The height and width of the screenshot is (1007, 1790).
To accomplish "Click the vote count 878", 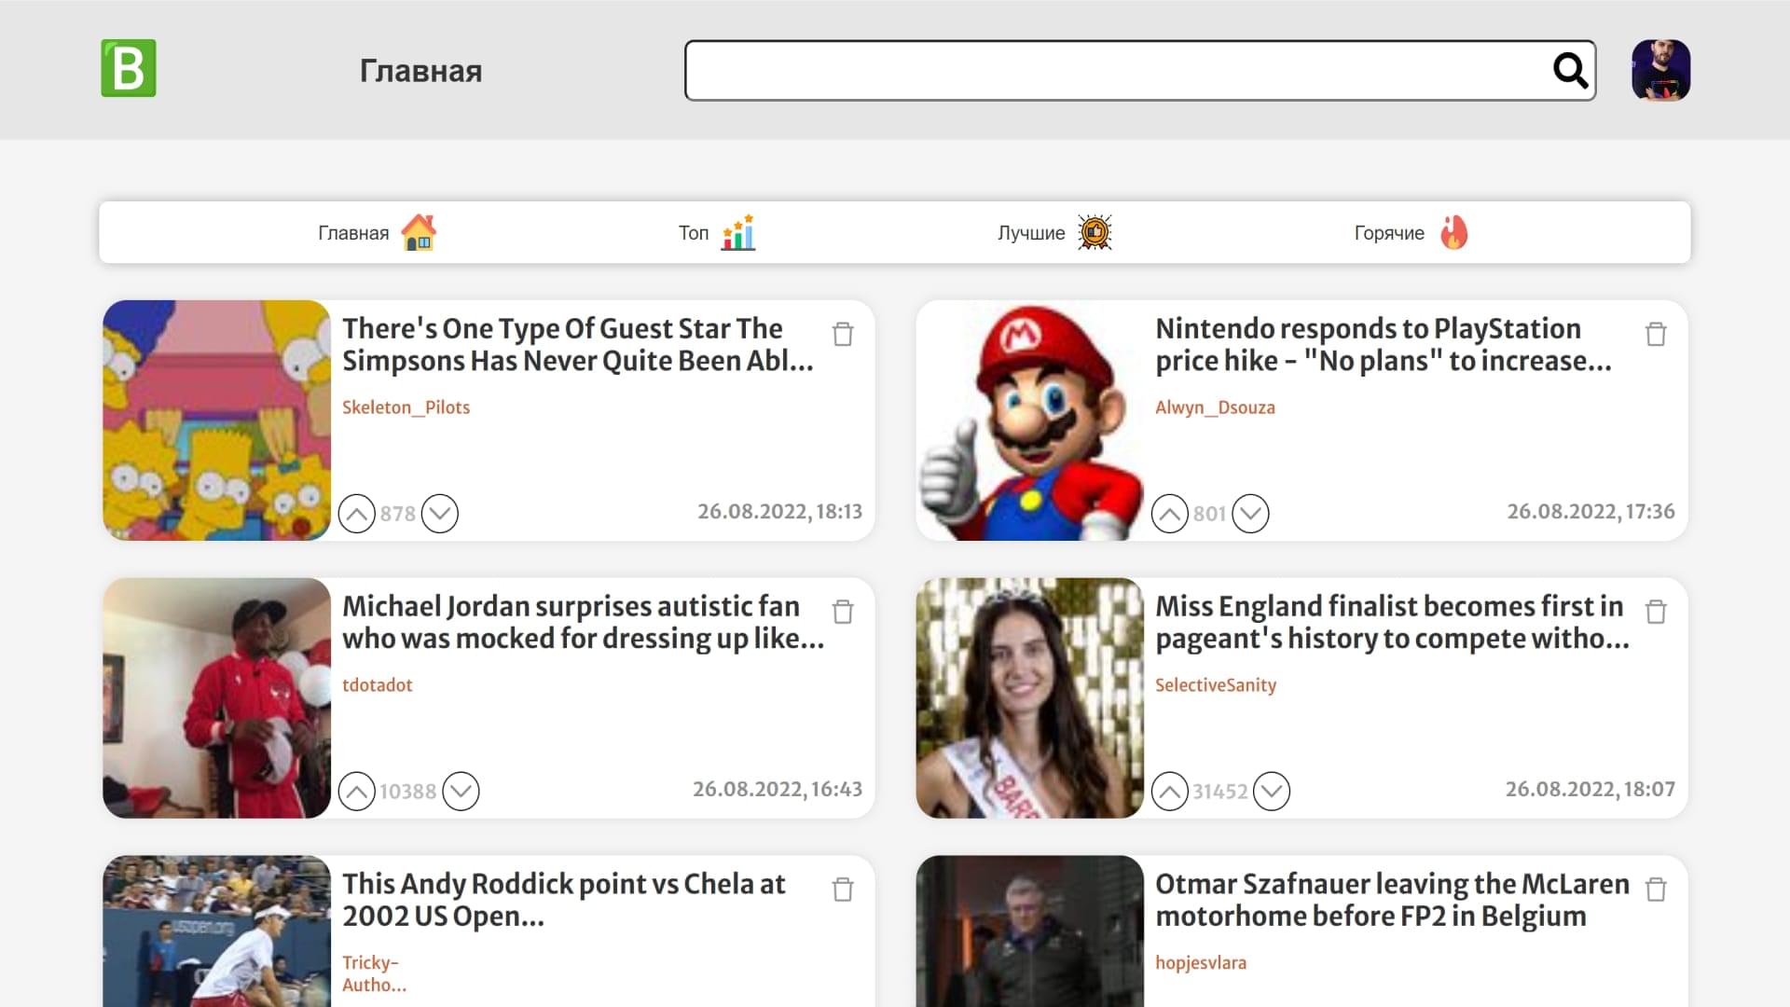I will coord(398,514).
